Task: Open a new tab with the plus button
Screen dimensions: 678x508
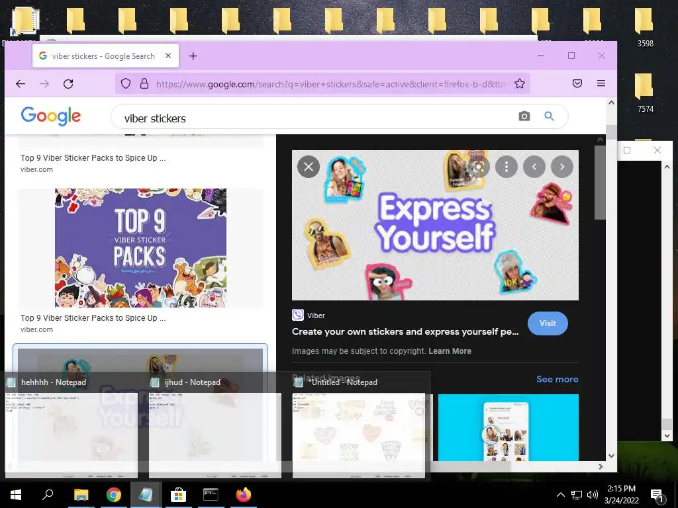Action: click(x=193, y=56)
